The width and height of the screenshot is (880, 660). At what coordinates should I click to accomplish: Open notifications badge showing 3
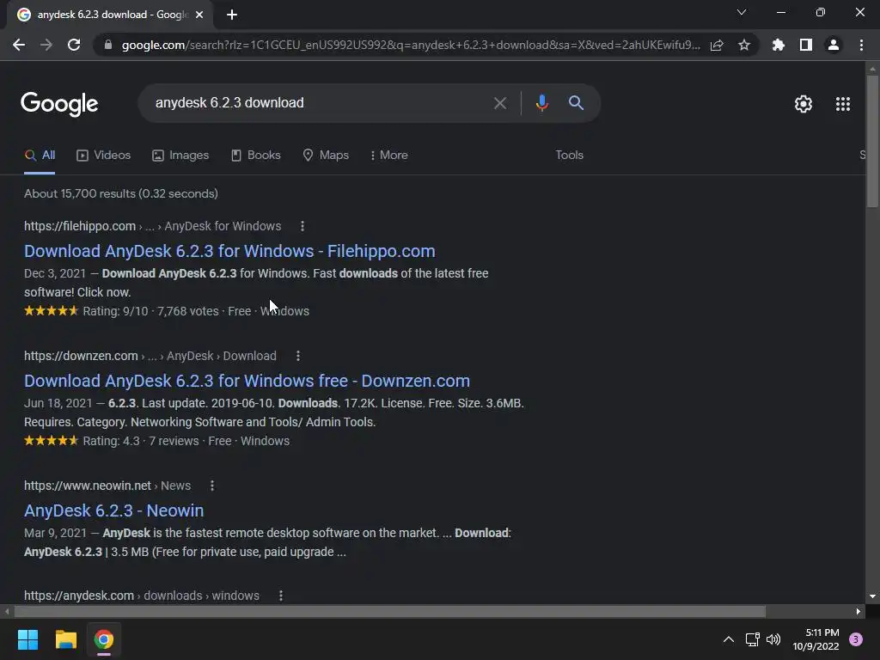[855, 639]
